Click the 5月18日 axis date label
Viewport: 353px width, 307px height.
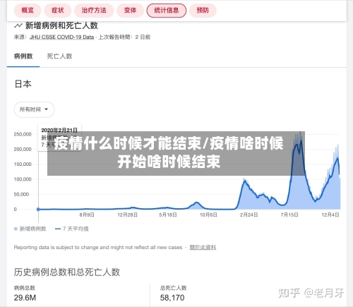pos(168,215)
